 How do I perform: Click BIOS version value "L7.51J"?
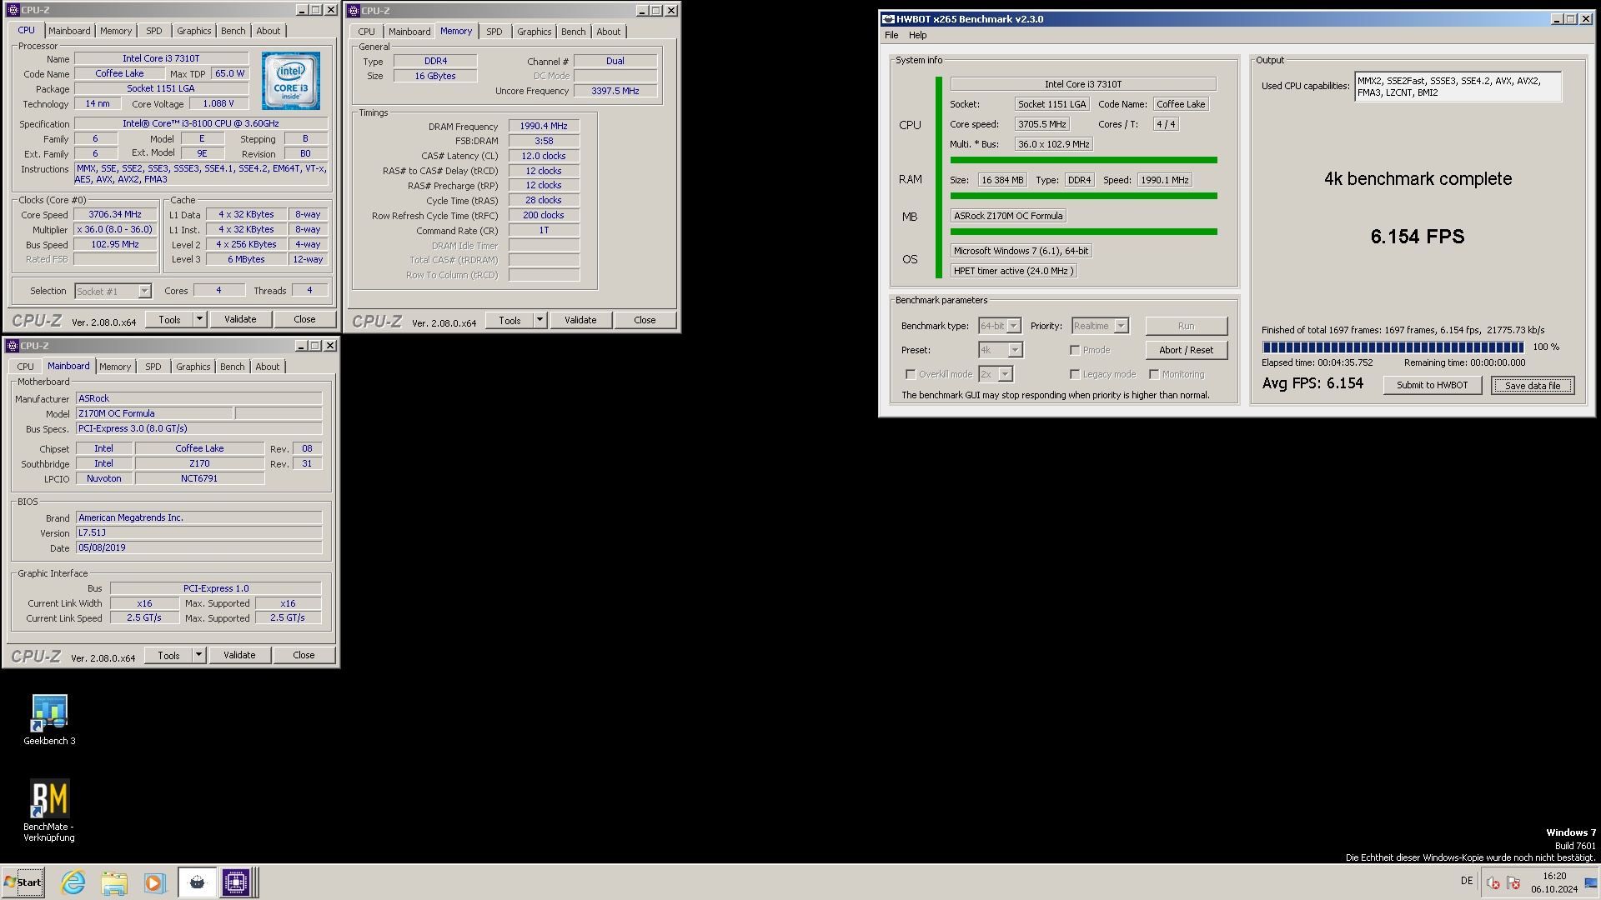198,532
